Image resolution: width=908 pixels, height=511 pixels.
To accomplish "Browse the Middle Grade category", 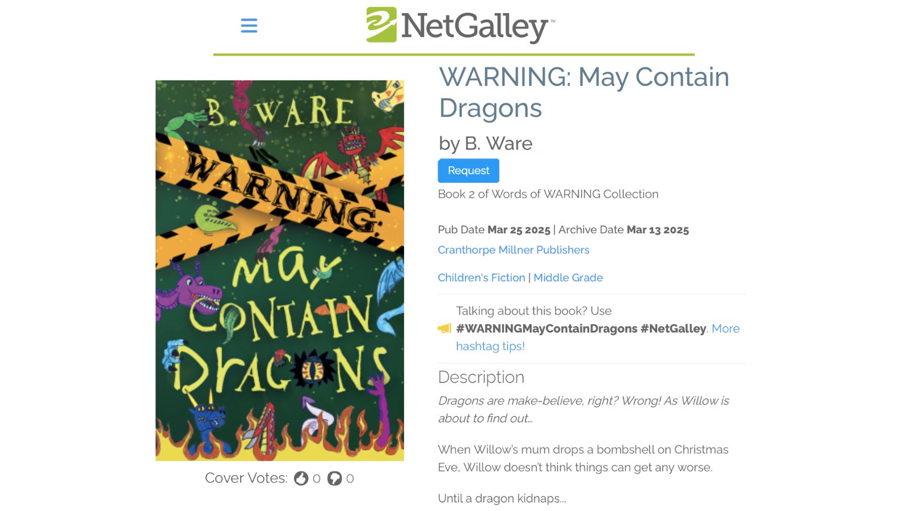I will click(568, 278).
